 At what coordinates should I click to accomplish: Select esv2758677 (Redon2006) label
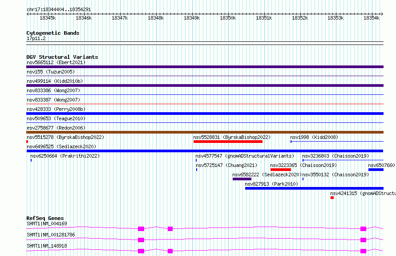click(x=56, y=128)
